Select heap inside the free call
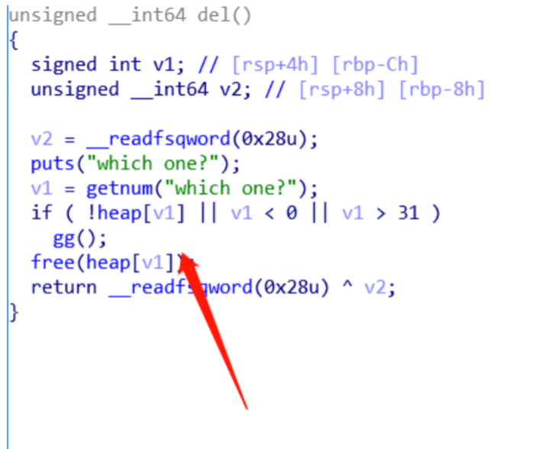 (x=108, y=262)
